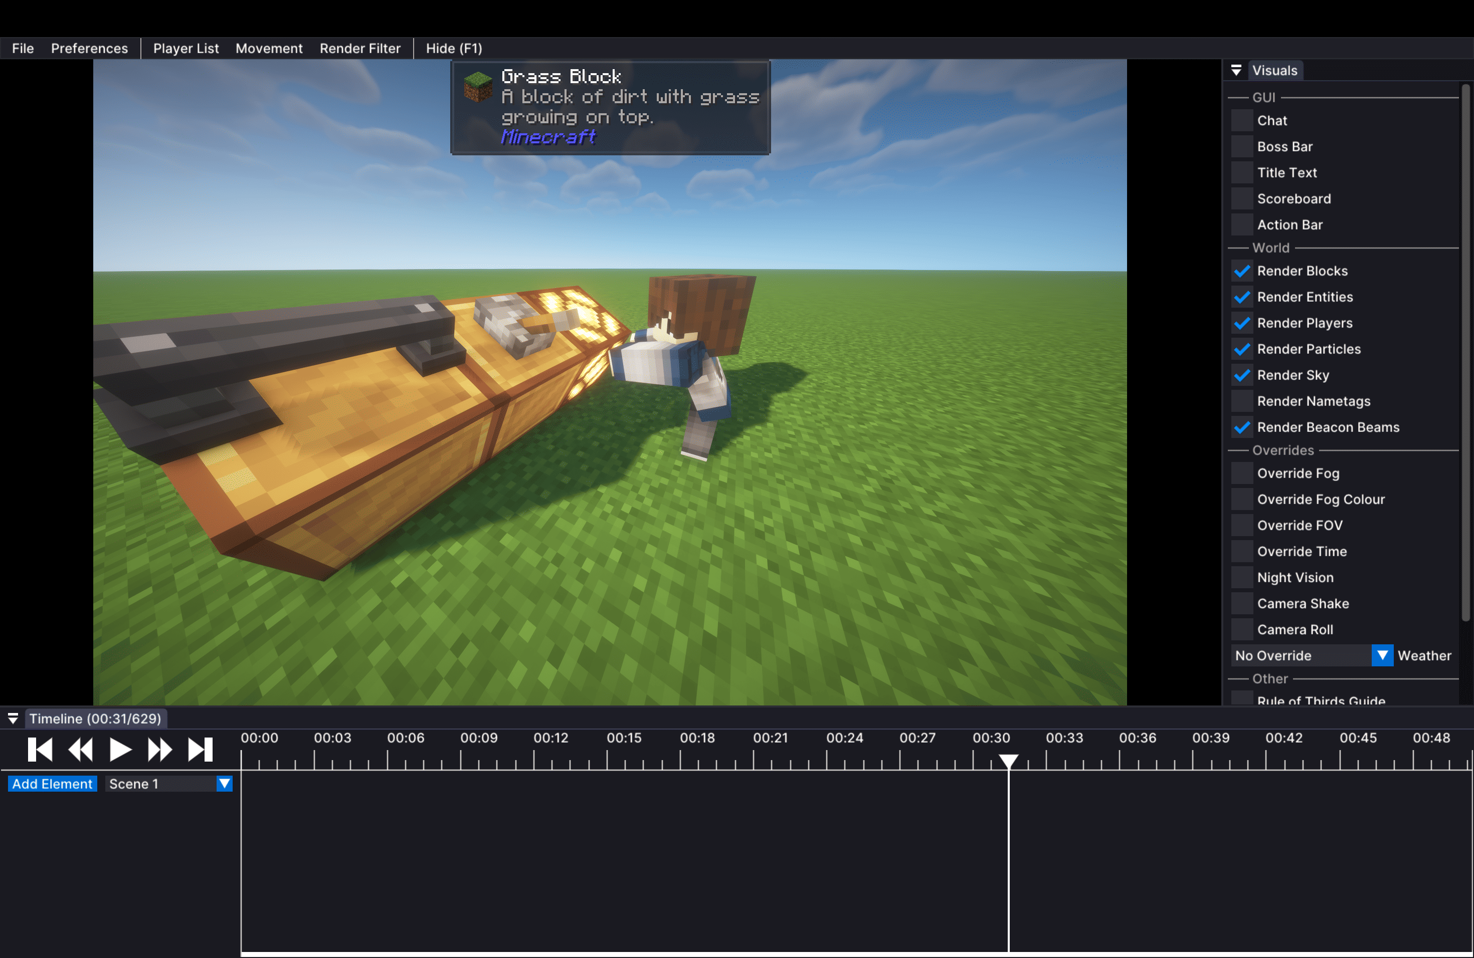Skip to the end of the timeline
The image size is (1474, 958).
point(200,750)
